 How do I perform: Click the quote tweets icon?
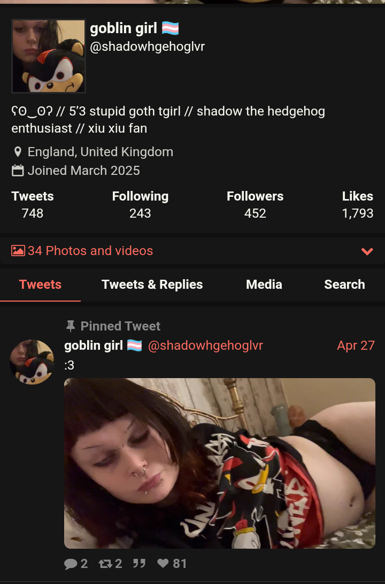pos(139,564)
